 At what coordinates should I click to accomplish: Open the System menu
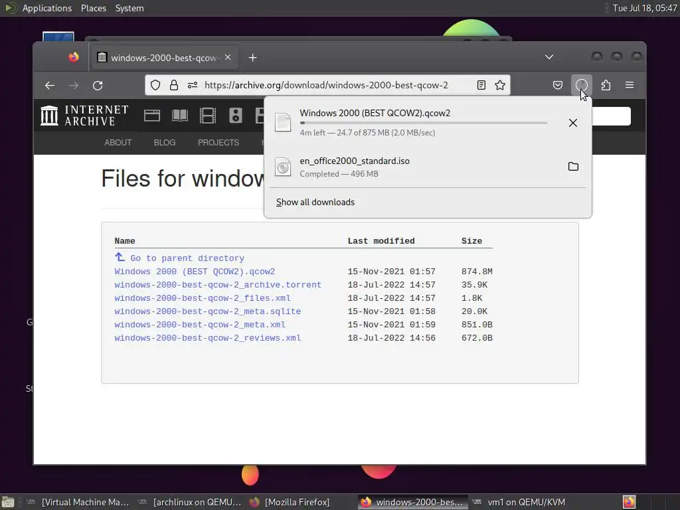[129, 8]
